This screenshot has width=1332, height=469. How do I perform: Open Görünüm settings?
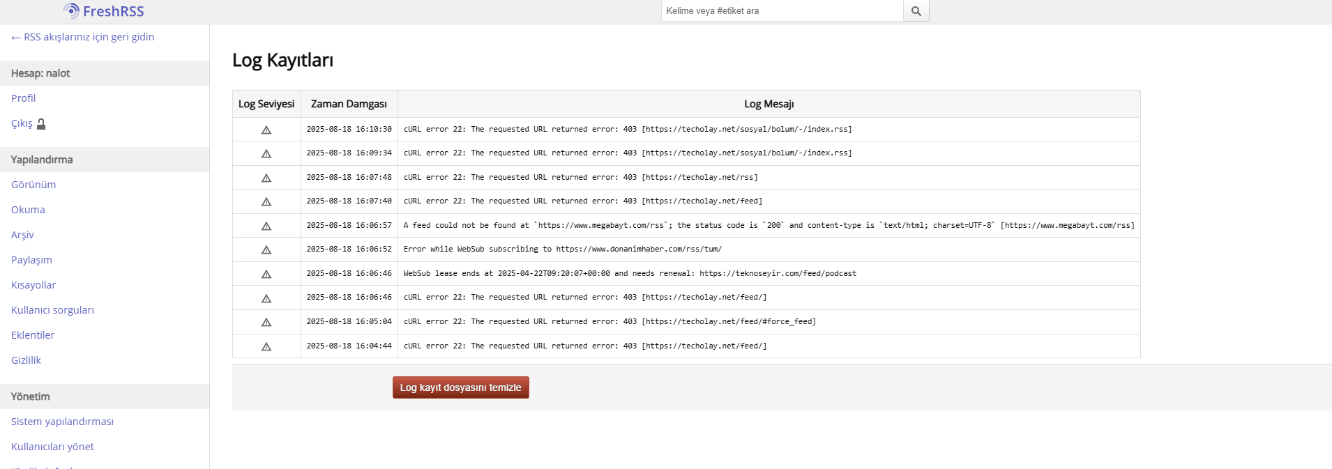[x=33, y=185]
